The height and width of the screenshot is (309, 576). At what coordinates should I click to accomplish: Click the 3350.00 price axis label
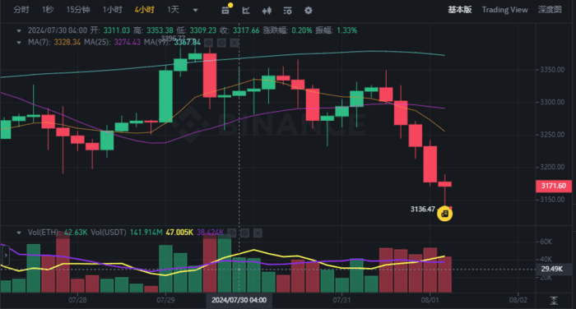click(x=552, y=70)
